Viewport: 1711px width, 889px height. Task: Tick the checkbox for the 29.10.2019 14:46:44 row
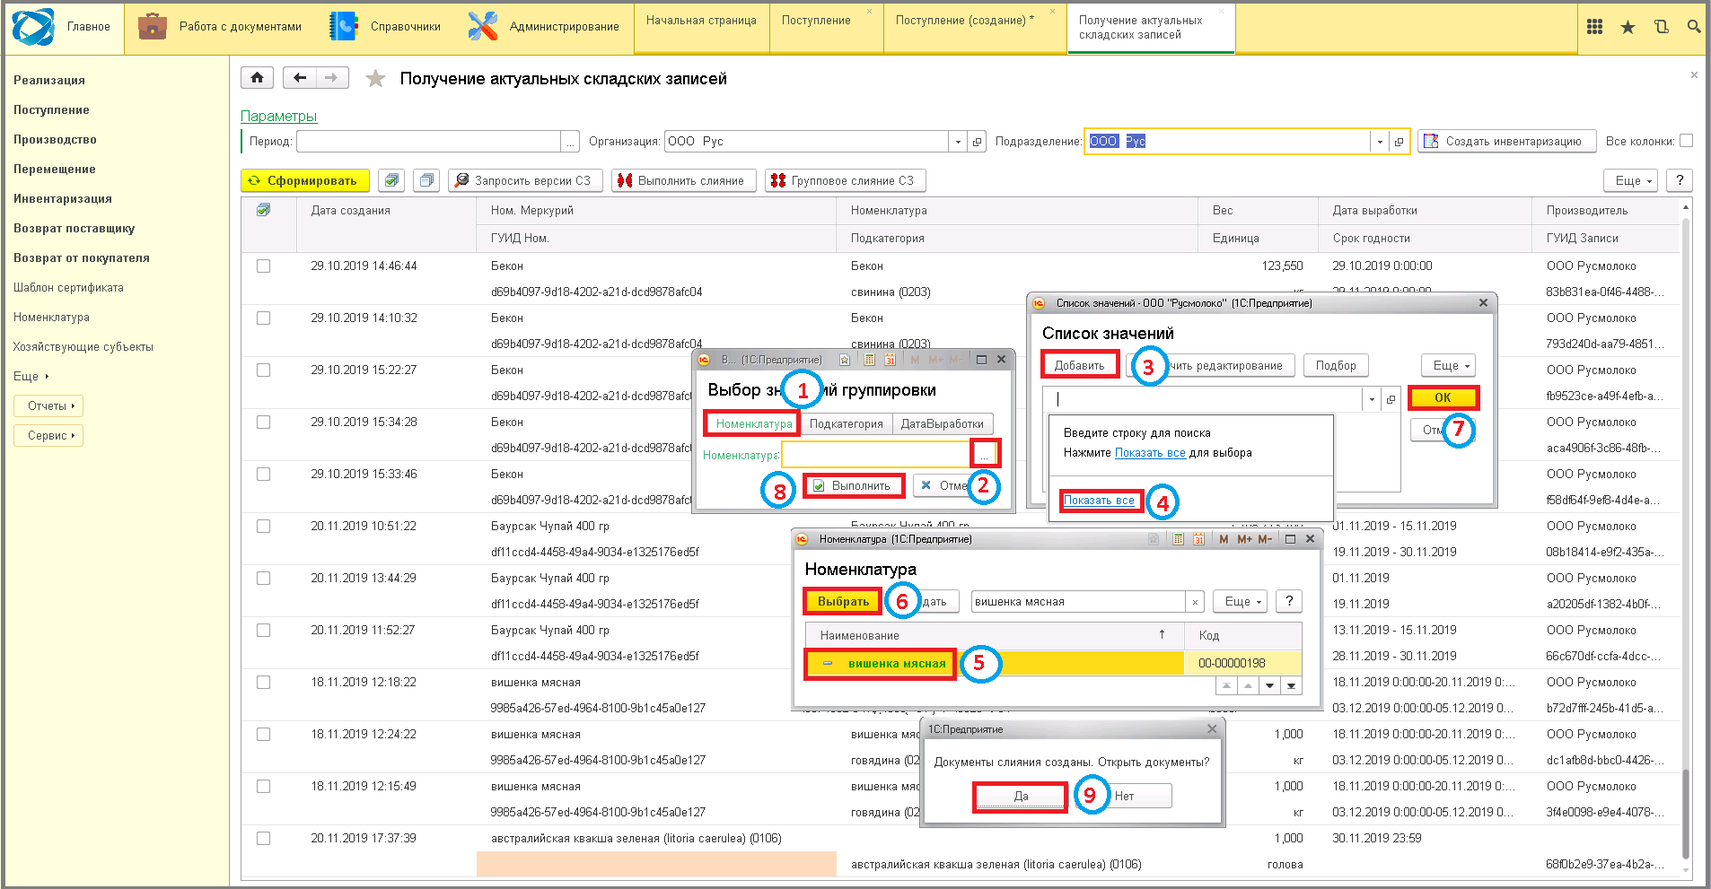point(263,266)
